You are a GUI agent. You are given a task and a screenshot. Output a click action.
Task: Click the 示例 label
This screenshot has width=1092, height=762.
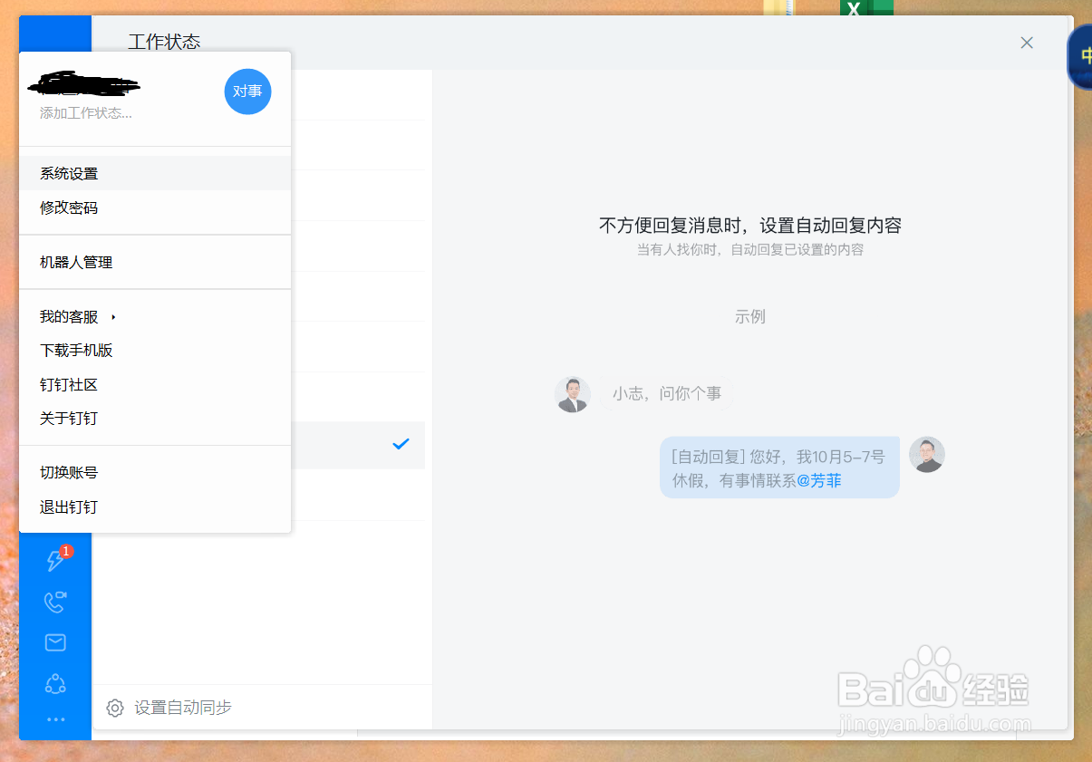click(x=750, y=317)
